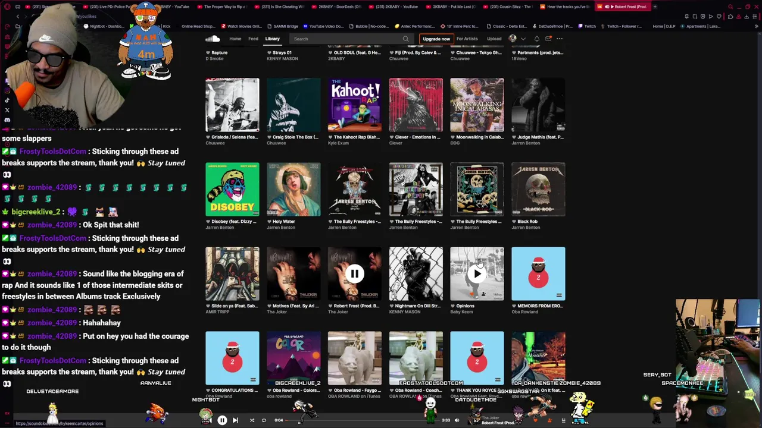Viewport: 762px width, 428px height.
Task: Open the Judge Mathis cover art
Action: click(538, 105)
